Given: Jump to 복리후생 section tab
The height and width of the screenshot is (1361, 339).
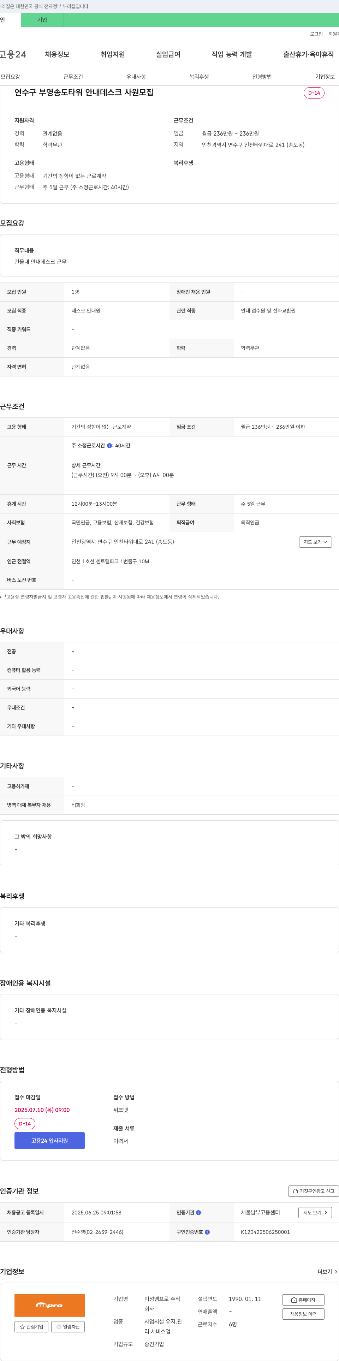Looking at the screenshot, I should (x=199, y=77).
